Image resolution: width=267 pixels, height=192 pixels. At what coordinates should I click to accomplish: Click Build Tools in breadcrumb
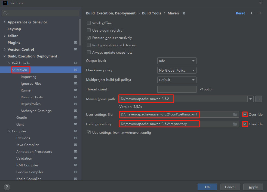tap(152, 13)
